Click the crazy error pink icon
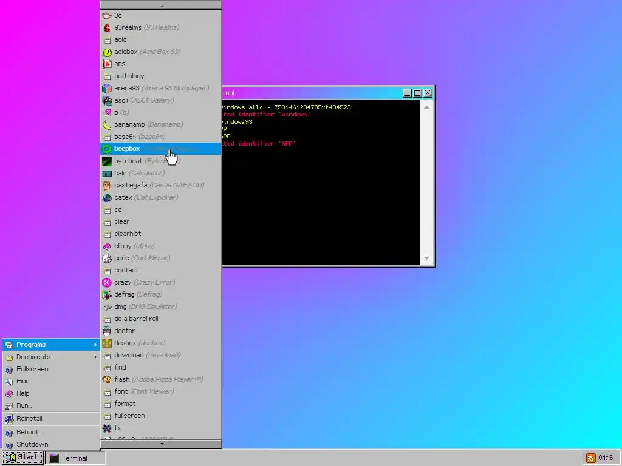Image resolution: width=622 pixels, height=466 pixels. point(107,282)
